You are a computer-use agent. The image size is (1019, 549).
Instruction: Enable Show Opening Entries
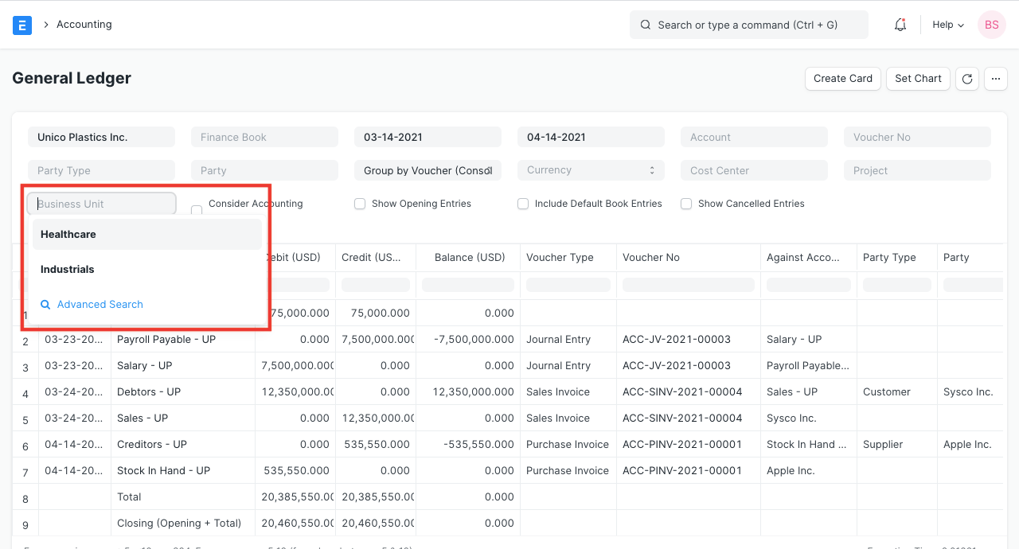pyautogui.click(x=360, y=204)
